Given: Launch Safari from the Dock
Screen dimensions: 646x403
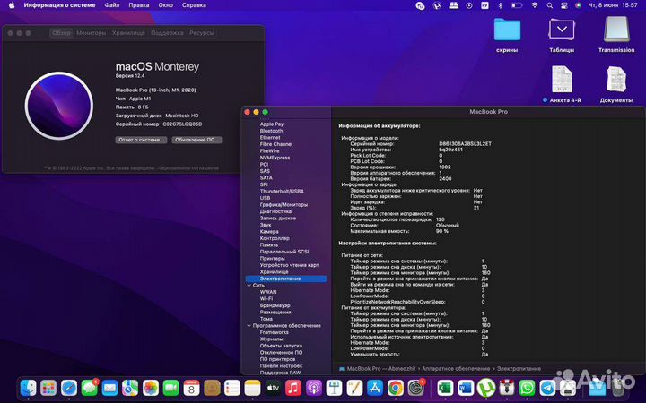Looking at the screenshot, I should [69, 388].
